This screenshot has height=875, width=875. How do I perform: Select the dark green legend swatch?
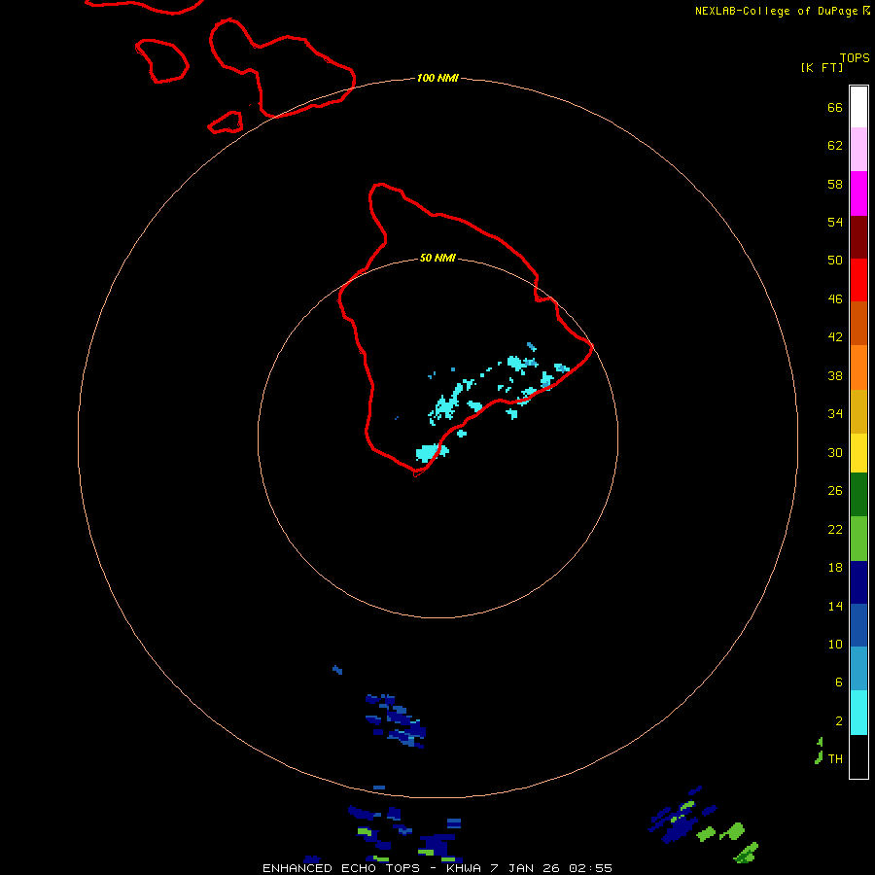858,495
